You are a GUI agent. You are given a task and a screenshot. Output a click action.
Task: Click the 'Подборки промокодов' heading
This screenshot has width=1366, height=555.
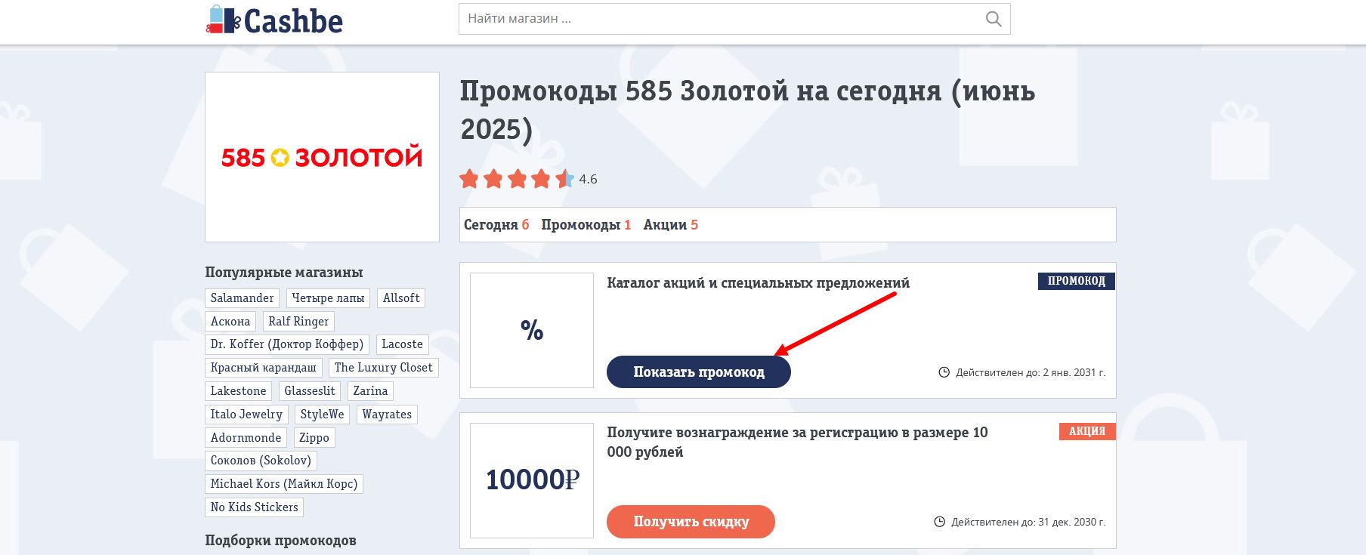(280, 541)
